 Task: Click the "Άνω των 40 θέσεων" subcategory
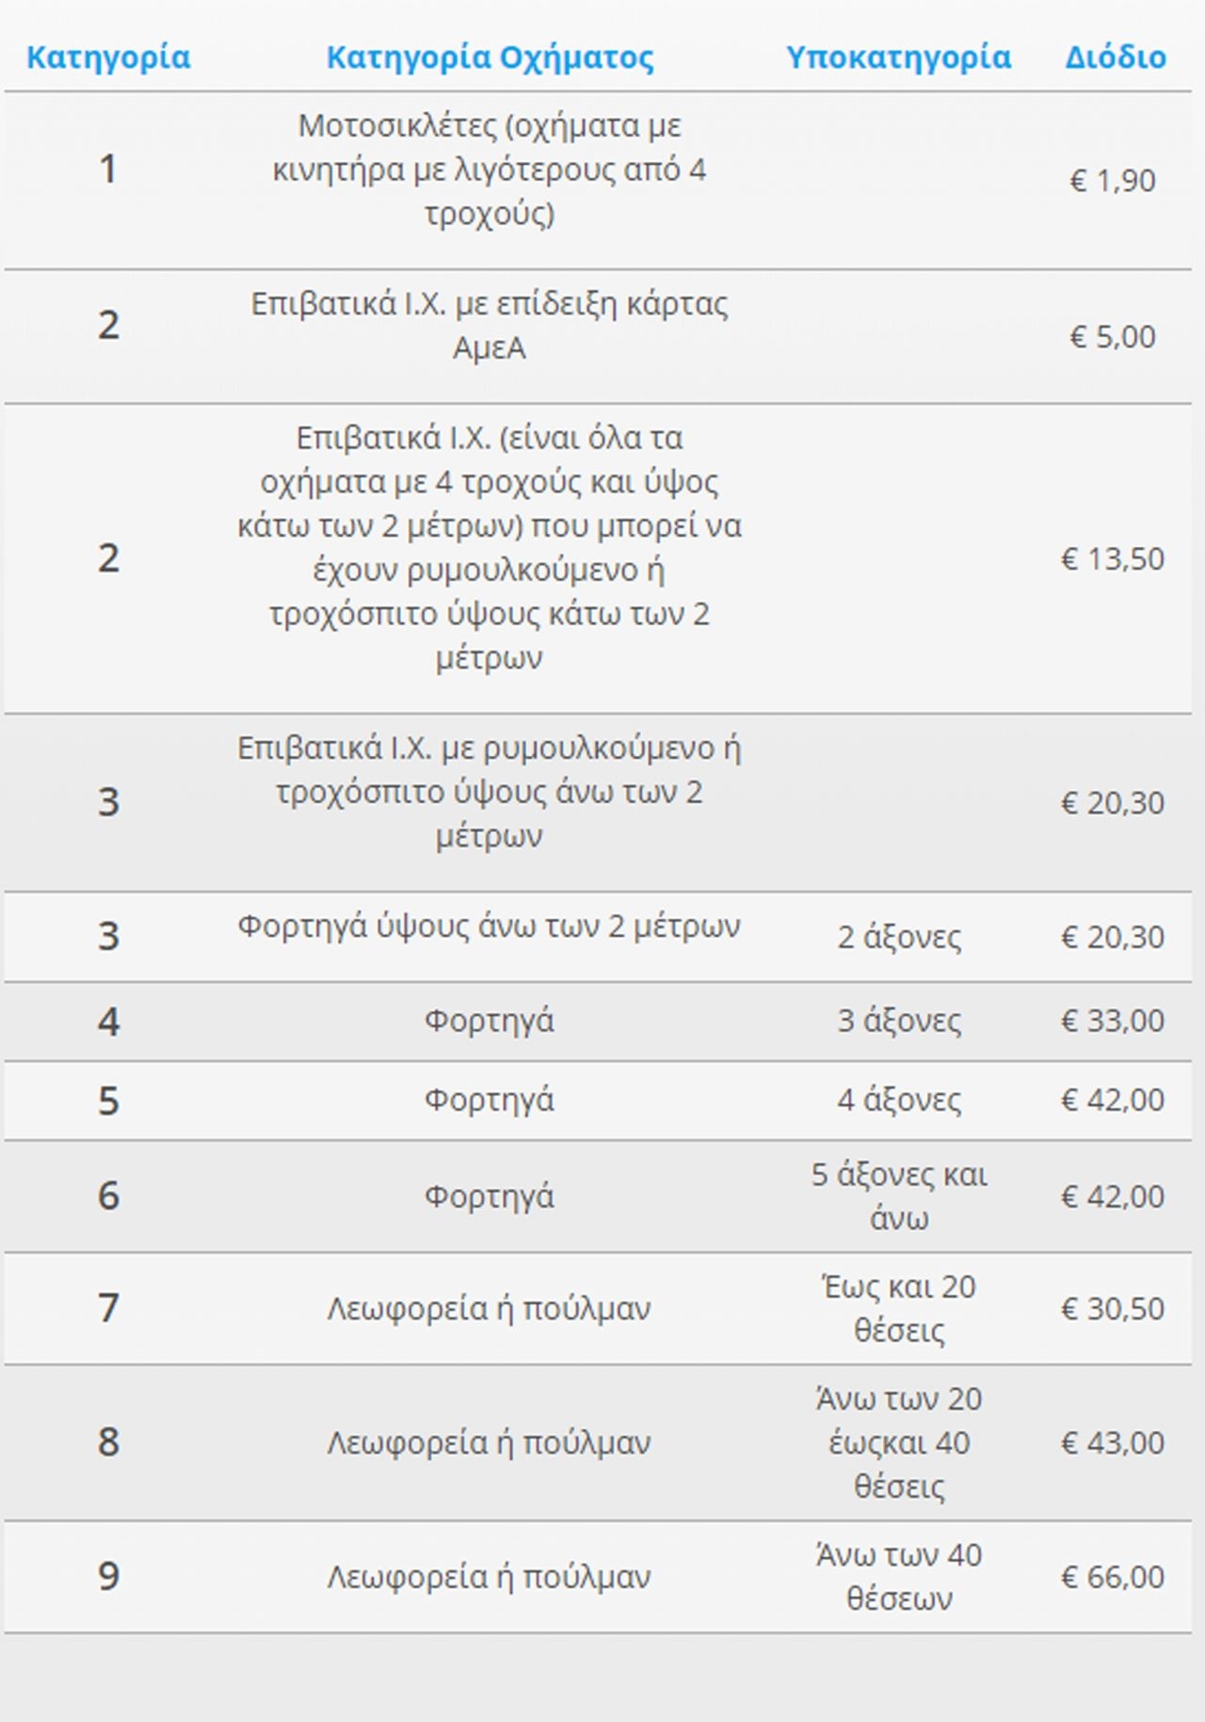pos(899,1576)
